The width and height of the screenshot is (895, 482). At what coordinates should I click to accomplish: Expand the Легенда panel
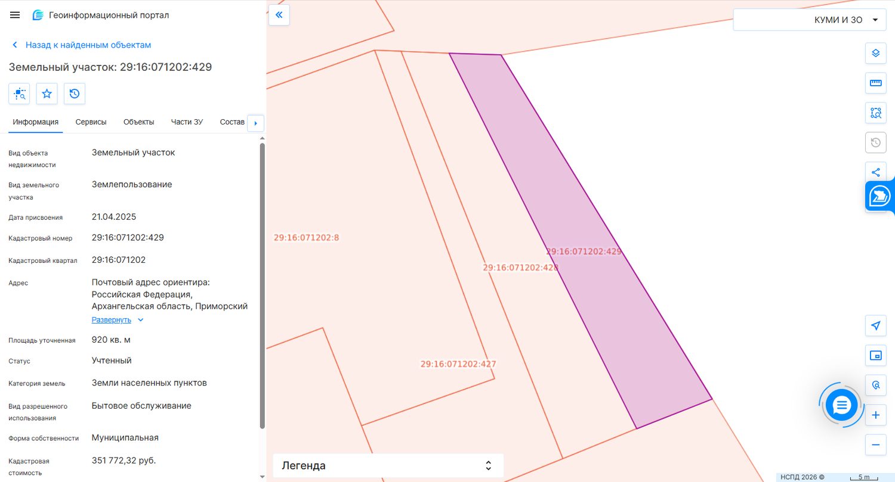pos(388,465)
